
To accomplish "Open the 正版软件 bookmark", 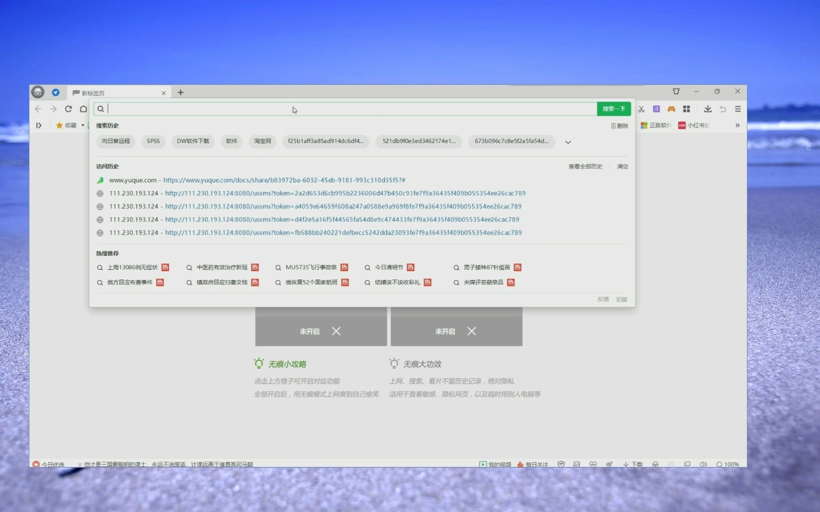I will 656,125.
